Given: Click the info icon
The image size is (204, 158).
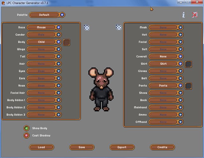Looking at the screenshot, I should pyautogui.click(x=184, y=15).
